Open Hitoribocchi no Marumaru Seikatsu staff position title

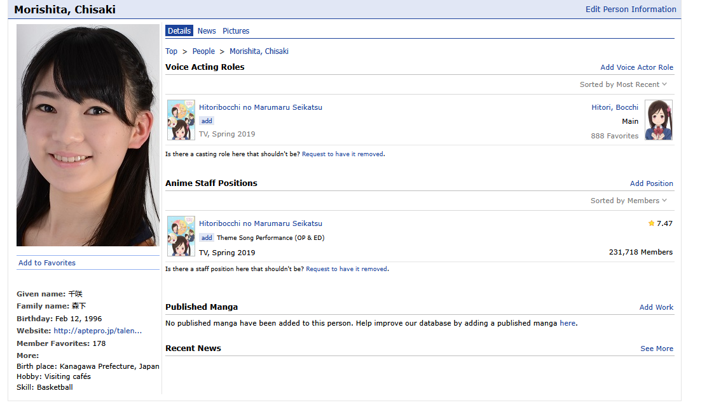(261, 223)
